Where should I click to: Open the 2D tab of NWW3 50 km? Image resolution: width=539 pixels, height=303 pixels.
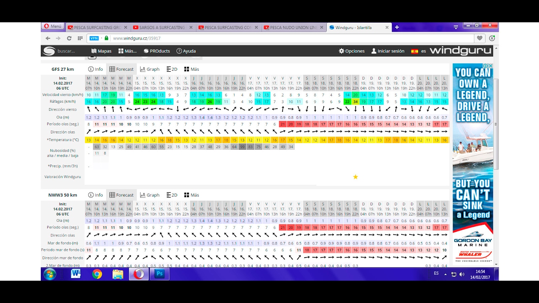click(x=172, y=195)
